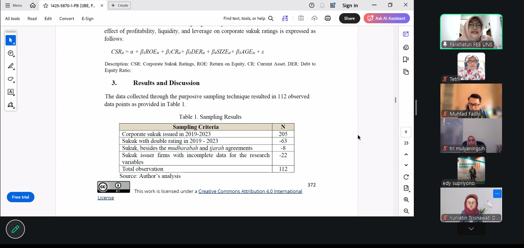
Task: Click the Create button
Action: point(119,5)
